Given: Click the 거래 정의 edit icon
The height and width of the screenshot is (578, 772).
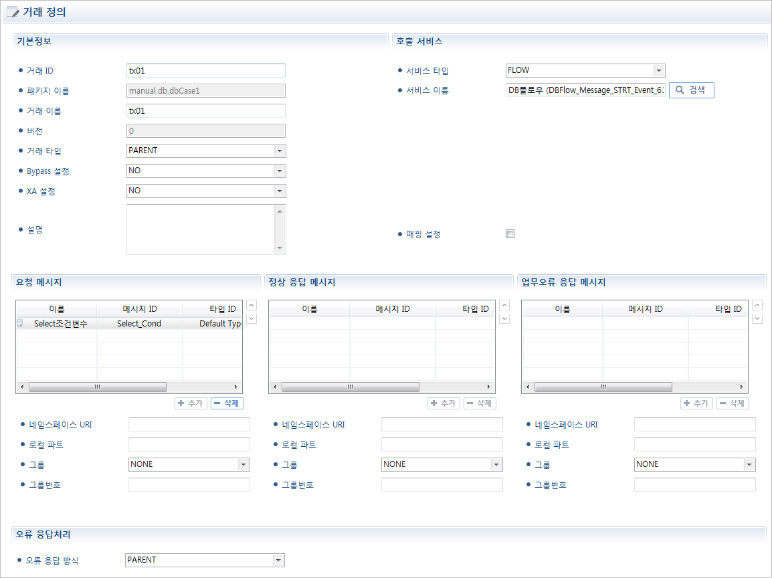Looking at the screenshot, I should 13,13.
